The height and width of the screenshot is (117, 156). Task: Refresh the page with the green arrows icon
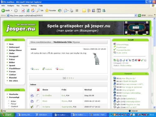coord(28,11)
